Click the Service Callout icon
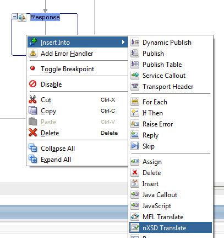224x238 pixels. click(135, 76)
